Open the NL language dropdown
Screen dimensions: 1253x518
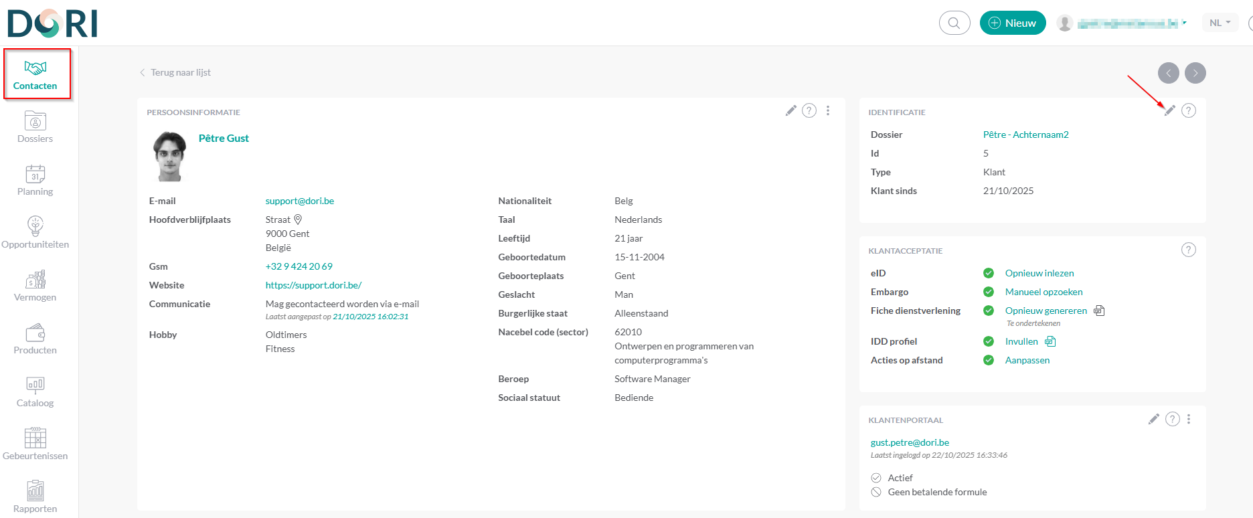click(1220, 23)
